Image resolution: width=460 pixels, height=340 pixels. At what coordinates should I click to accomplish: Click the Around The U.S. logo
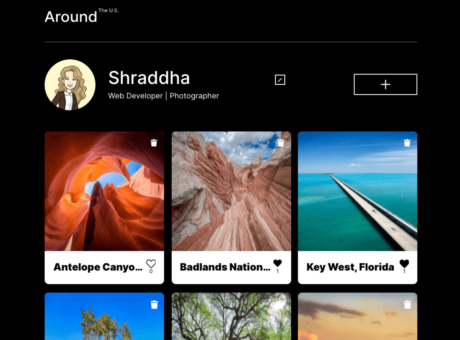point(82,16)
